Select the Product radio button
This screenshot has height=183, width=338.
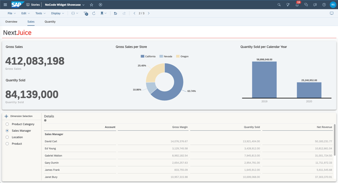pos(7,143)
